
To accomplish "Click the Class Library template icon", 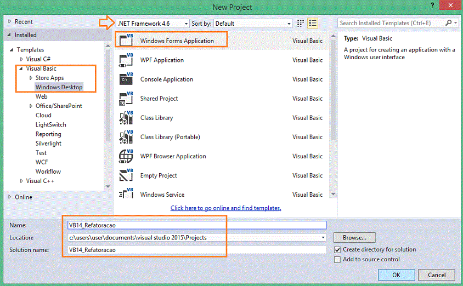I will (x=126, y=118).
